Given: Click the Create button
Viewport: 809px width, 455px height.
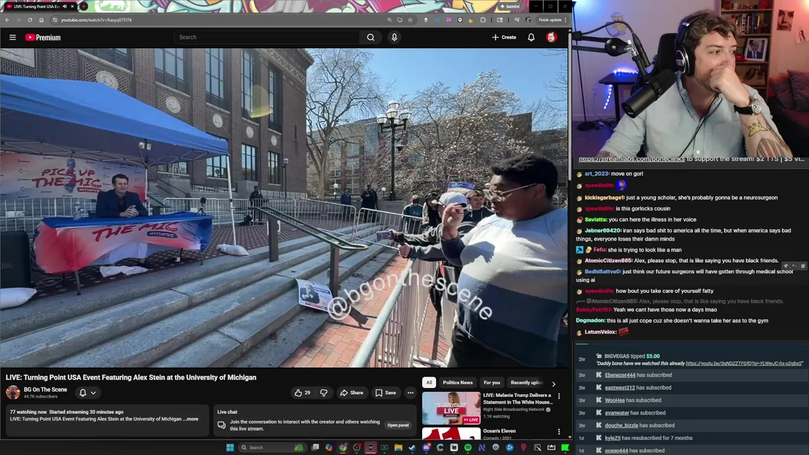Looking at the screenshot, I should coord(504,37).
